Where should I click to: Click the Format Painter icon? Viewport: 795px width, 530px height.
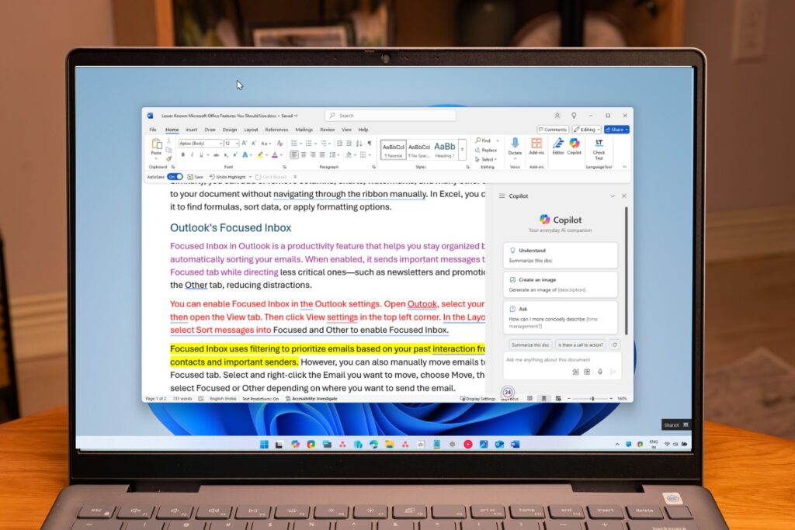168,158
